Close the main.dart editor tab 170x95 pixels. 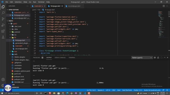(x=45, y=6)
